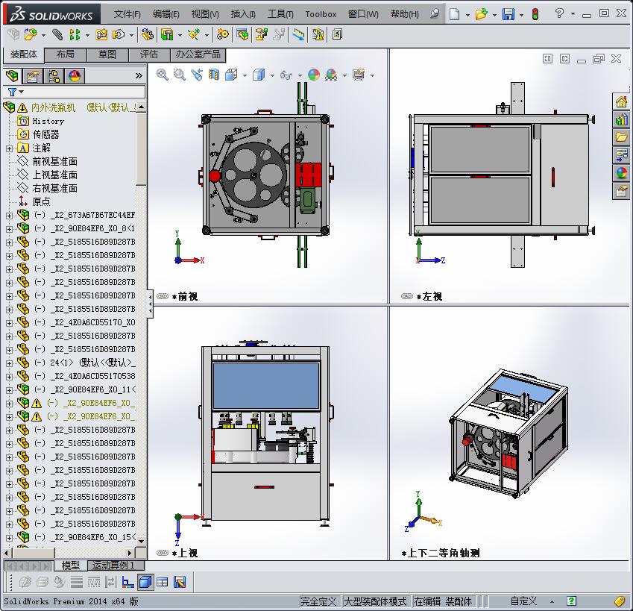Toggle menu bar pin icon
The height and width of the screenshot is (611, 633).
pyautogui.click(x=435, y=14)
